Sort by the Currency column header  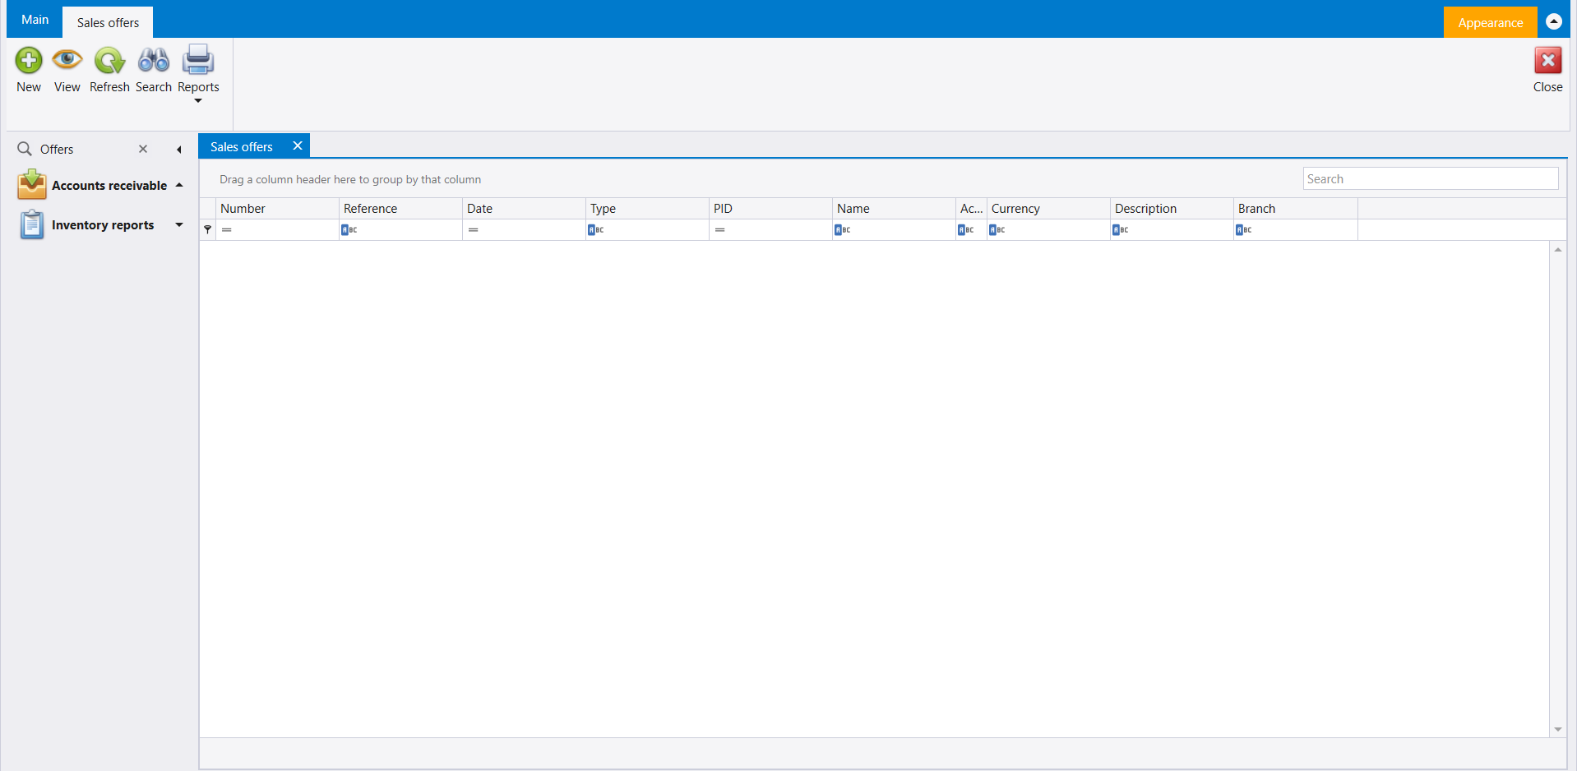click(1049, 209)
